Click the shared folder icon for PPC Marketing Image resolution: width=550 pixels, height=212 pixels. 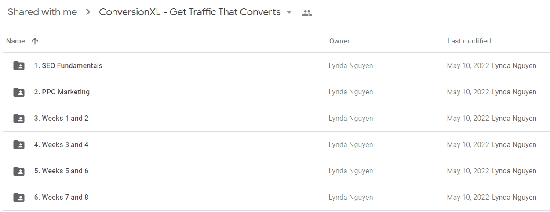click(x=19, y=92)
